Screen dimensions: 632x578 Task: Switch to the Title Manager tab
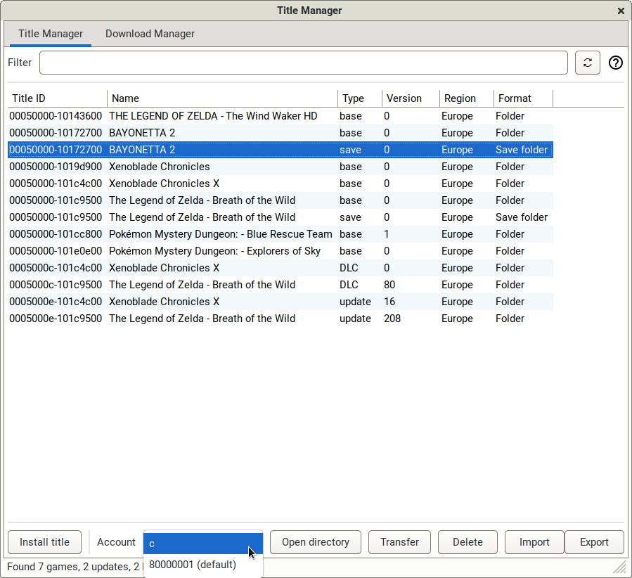pyautogui.click(x=50, y=34)
